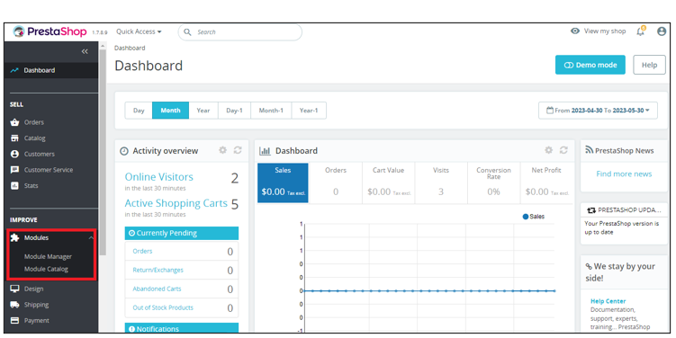Click the calendar icon in the date range

pyautogui.click(x=550, y=111)
